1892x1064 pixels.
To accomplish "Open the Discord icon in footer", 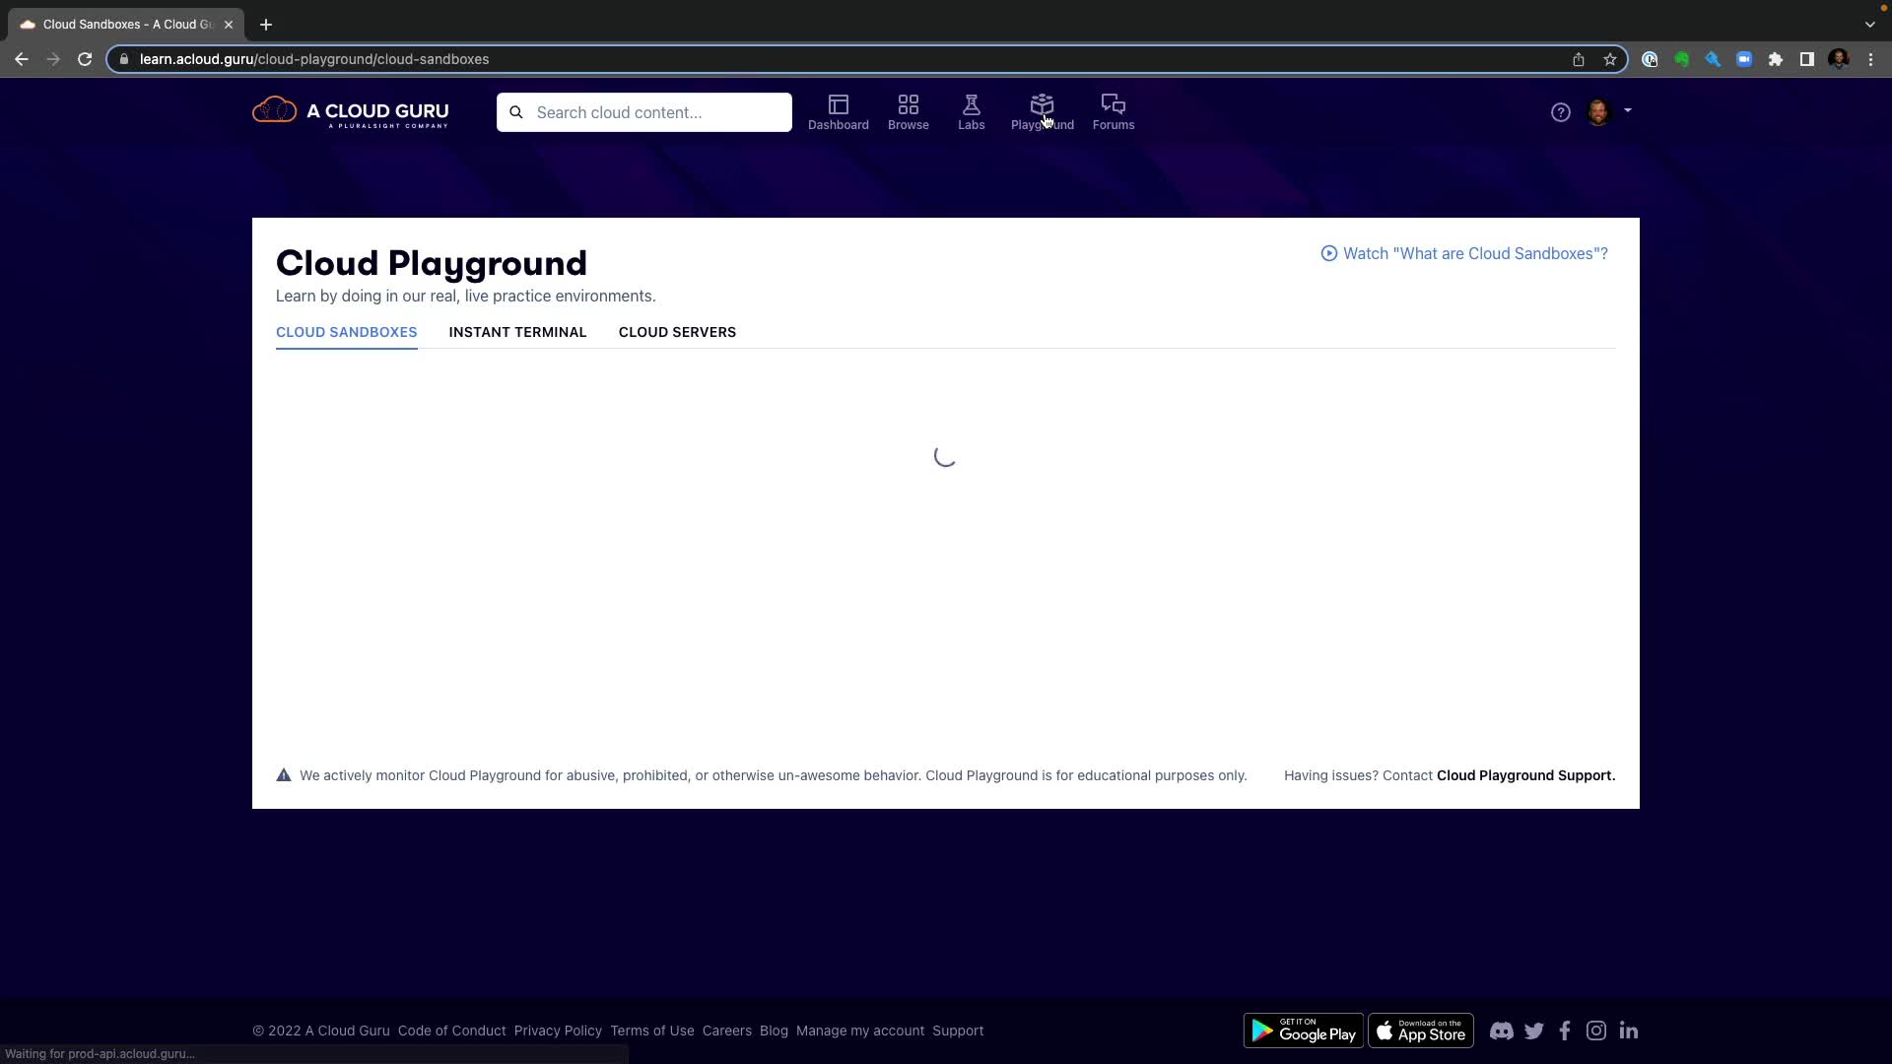I will [1501, 1031].
